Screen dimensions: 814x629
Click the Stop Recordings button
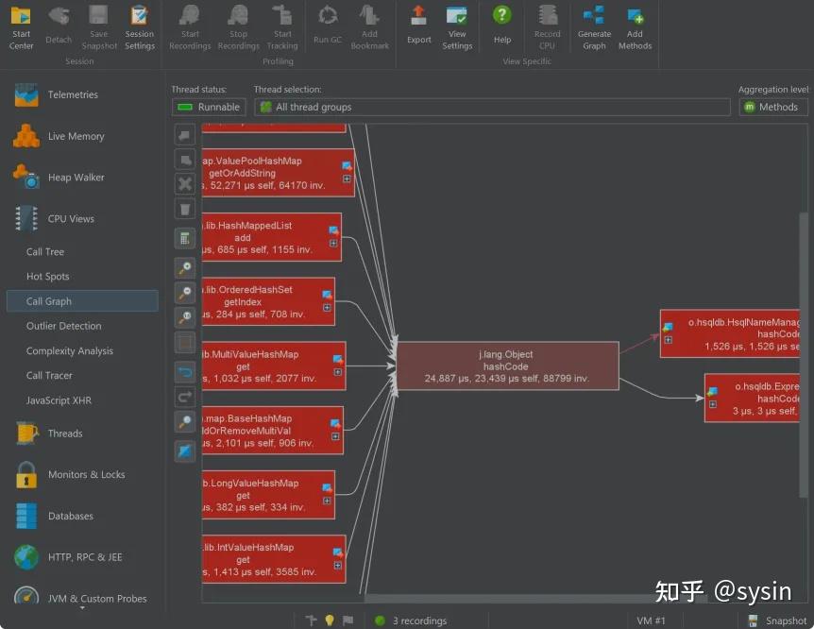point(237,25)
